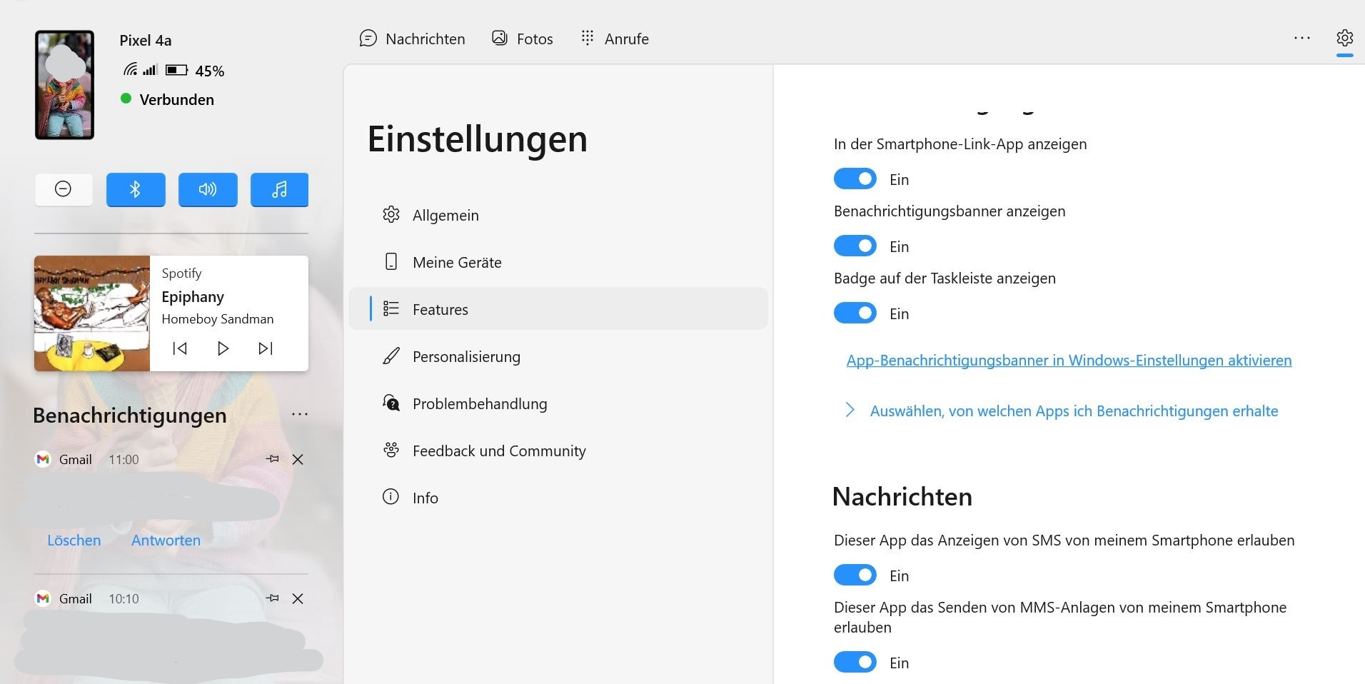
Task: Click the Do Not Disturb icon button
Action: [64, 189]
